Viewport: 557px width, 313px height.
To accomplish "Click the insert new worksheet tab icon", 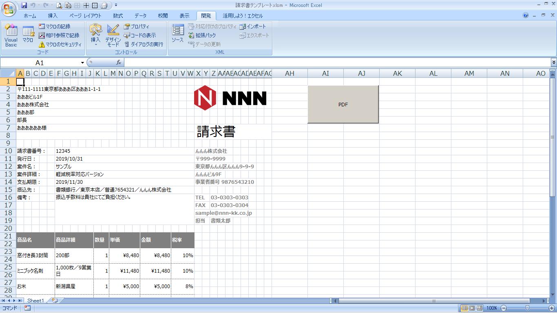I will tap(55, 300).
